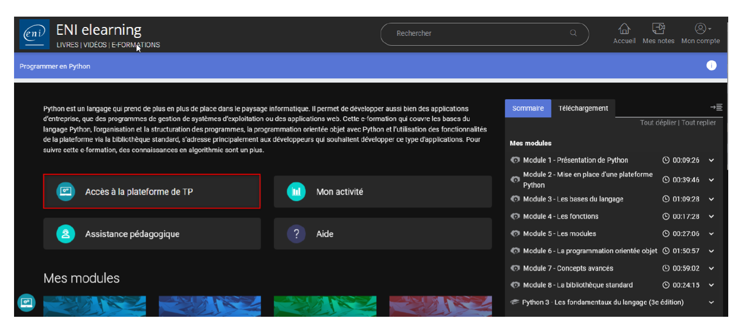Select Module 8 - La bibliothèque standard
Screen dimensions: 735x323
[578, 285]
